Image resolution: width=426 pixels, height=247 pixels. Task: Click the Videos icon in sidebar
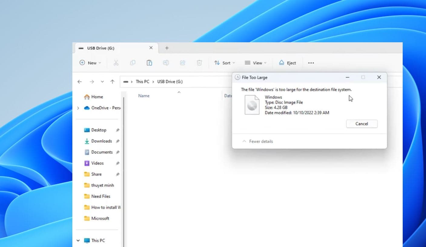[87, 163]
